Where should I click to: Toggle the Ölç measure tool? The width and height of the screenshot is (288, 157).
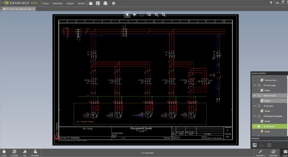(25, 152)
